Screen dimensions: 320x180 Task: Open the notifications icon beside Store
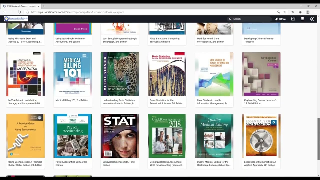(x=293, y=19)
